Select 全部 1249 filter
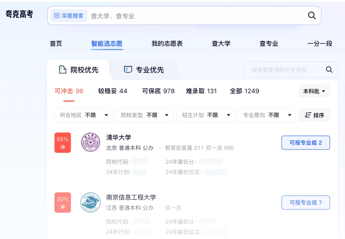The image size is (345, 239). coord(245,91)
